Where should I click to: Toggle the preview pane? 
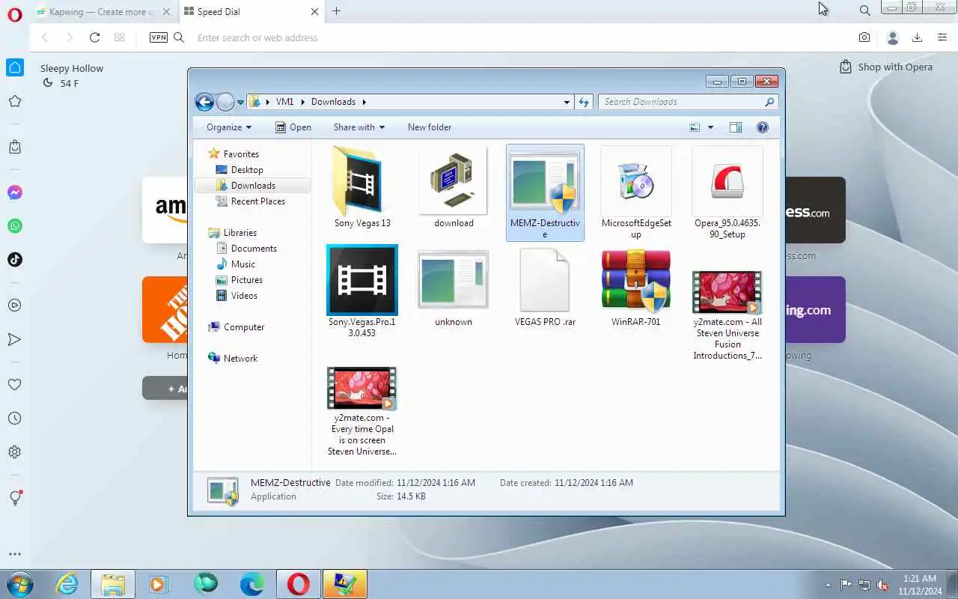pyautogui.click(x=736, y=127)
